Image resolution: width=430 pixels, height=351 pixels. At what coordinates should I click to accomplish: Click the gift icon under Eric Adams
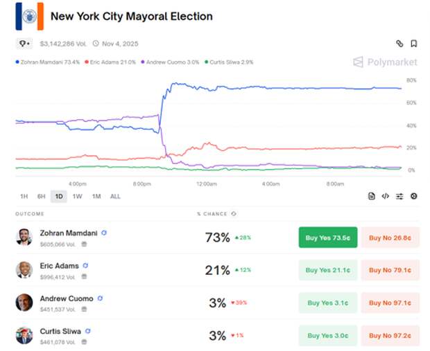coord(84,276)
